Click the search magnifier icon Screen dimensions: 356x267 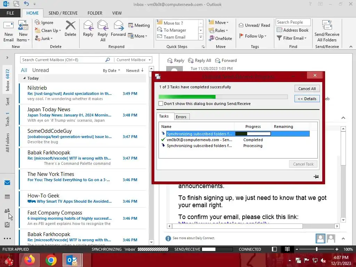pos(108,60)
